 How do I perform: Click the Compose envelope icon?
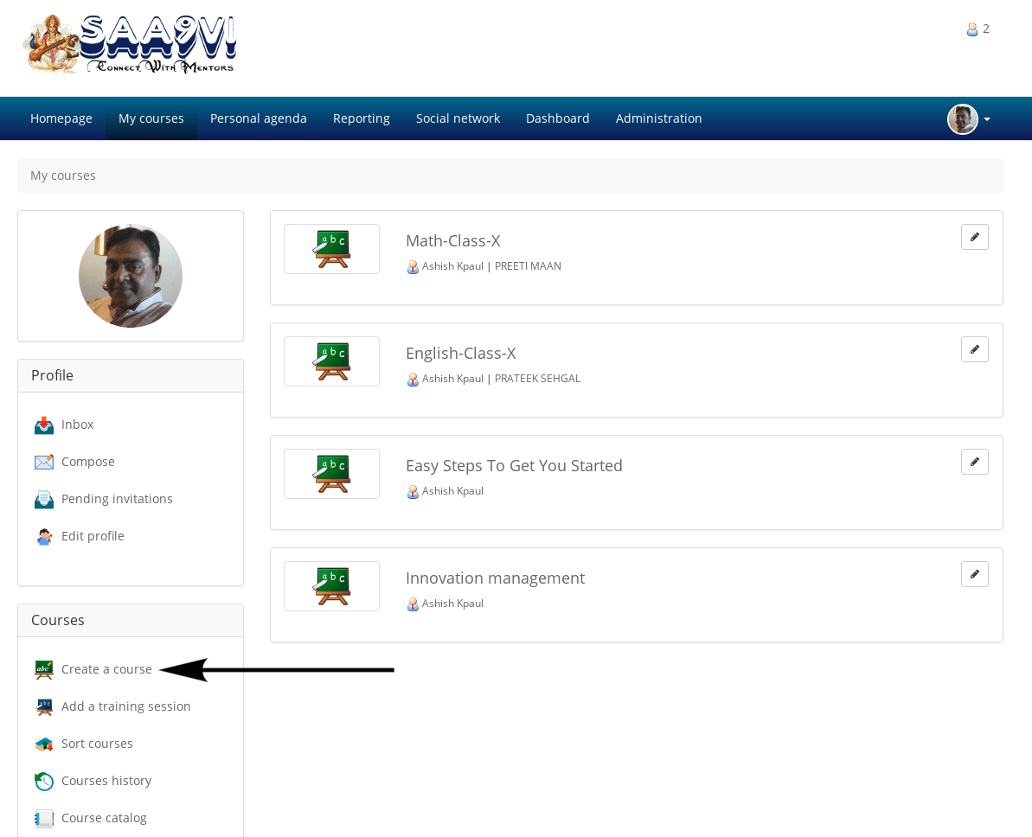click(44, 463)
